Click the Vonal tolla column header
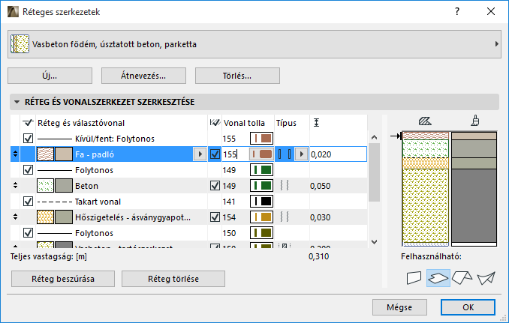Image resolution: width=509 pixels, height=323 pixels. tap(244, 123)
